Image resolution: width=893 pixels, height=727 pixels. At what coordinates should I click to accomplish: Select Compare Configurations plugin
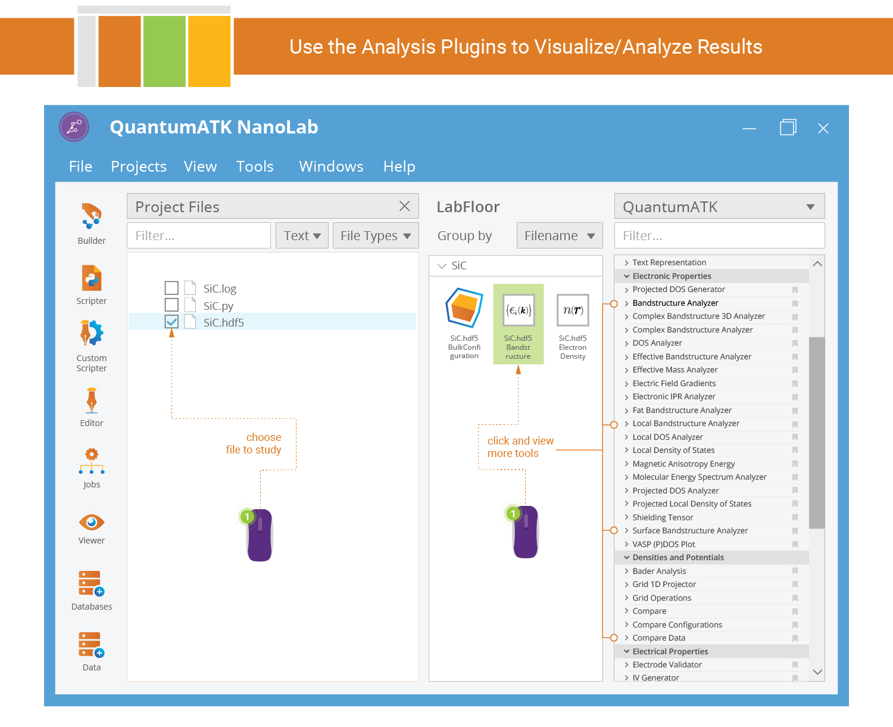point(677,625)
